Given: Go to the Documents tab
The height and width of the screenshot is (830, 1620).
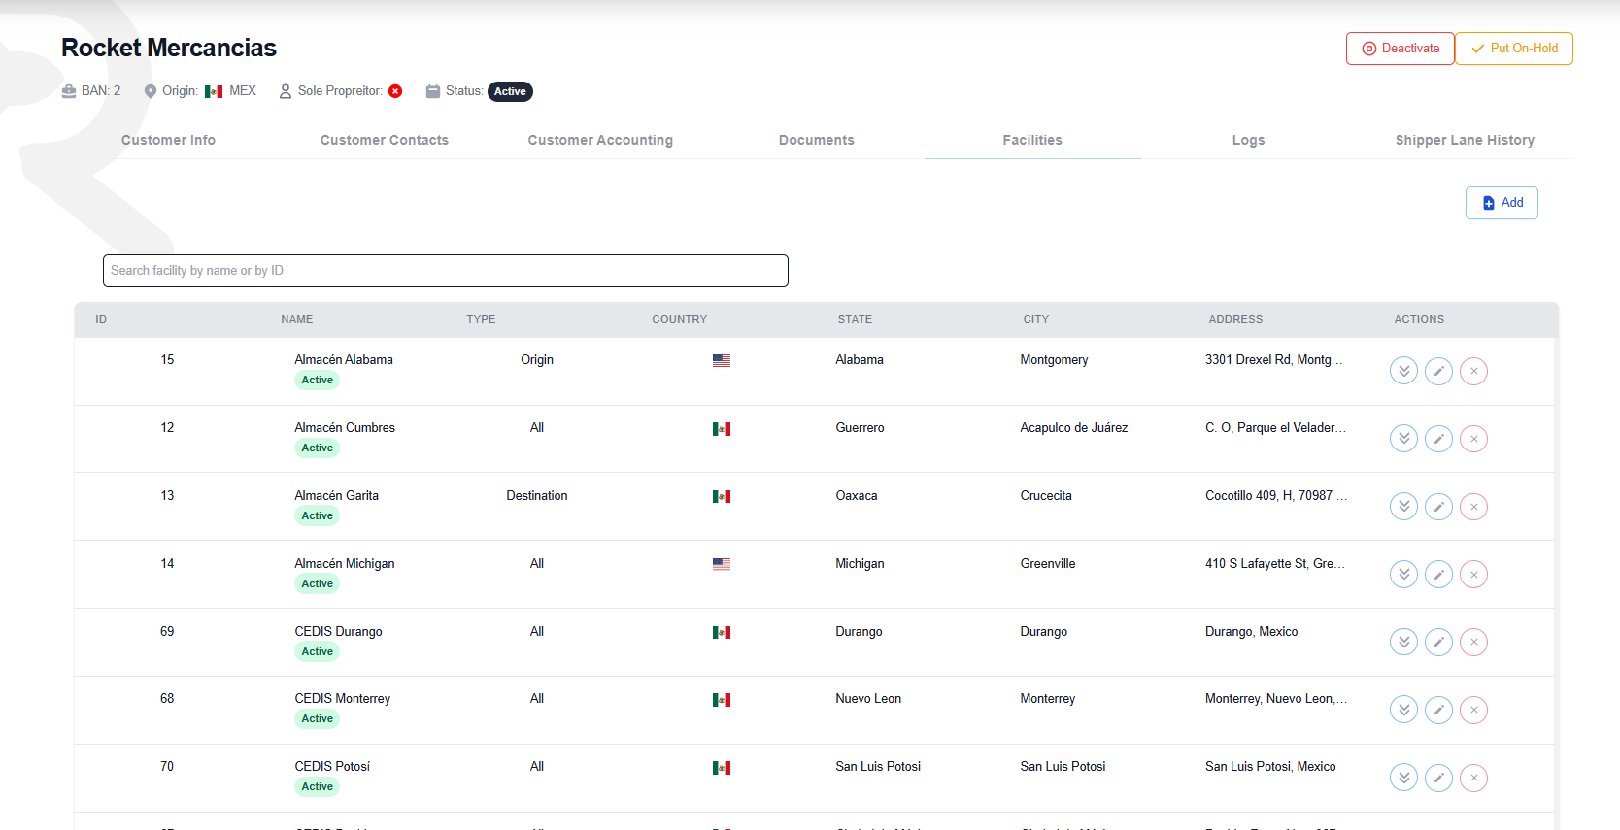Looking at the screenshot, I should coord(817,140).
